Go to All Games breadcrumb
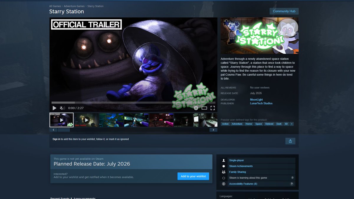 (x=55, y=6)
